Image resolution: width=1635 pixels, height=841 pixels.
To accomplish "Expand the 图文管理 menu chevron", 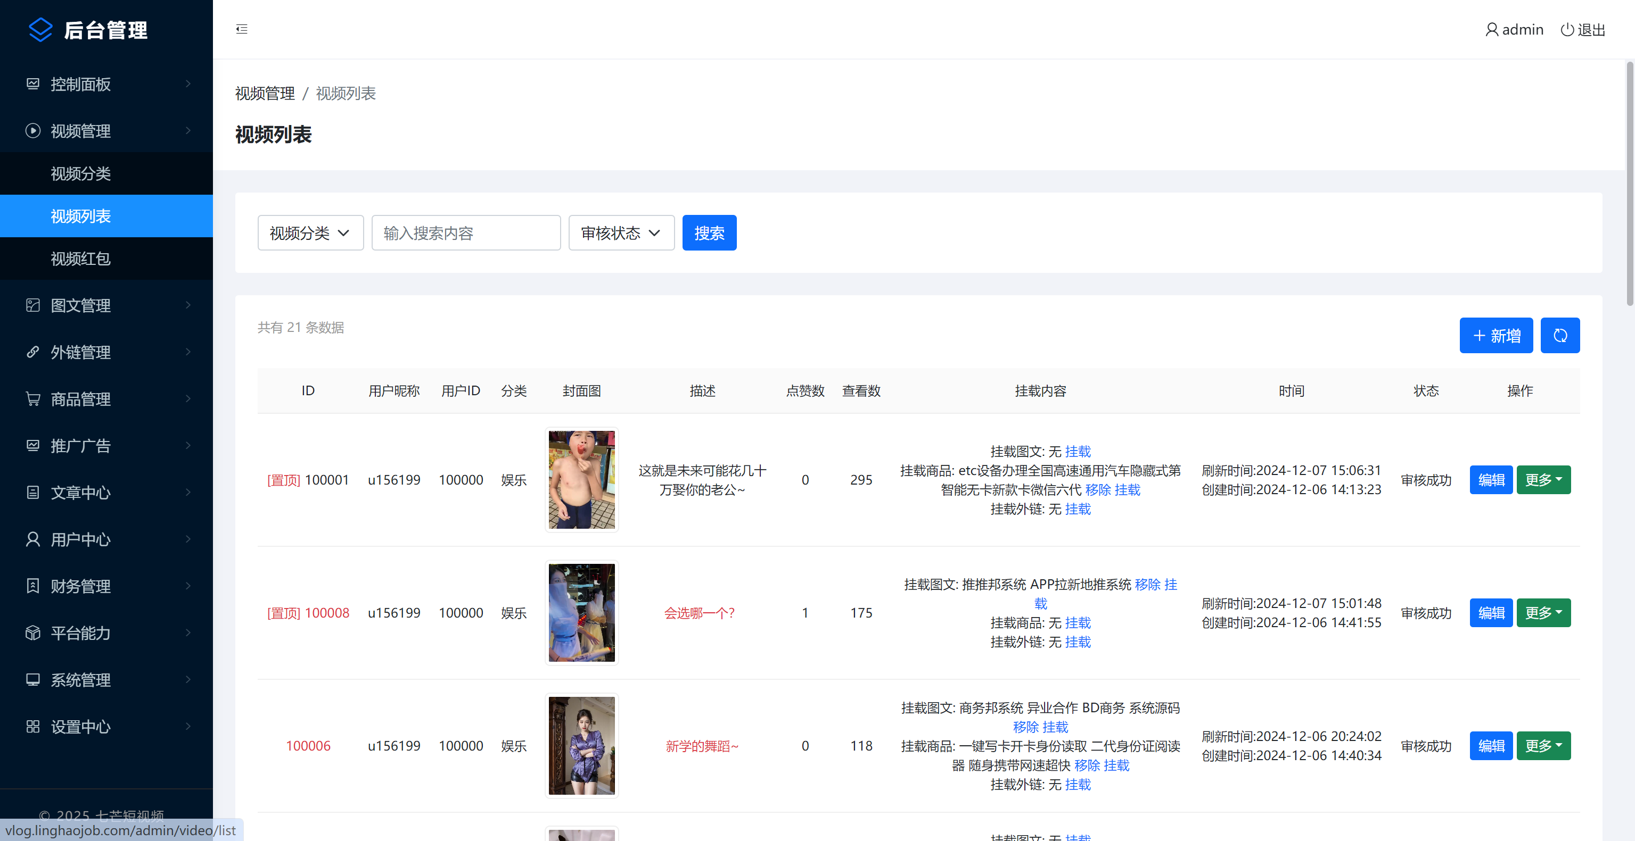I will pos(188,305).
